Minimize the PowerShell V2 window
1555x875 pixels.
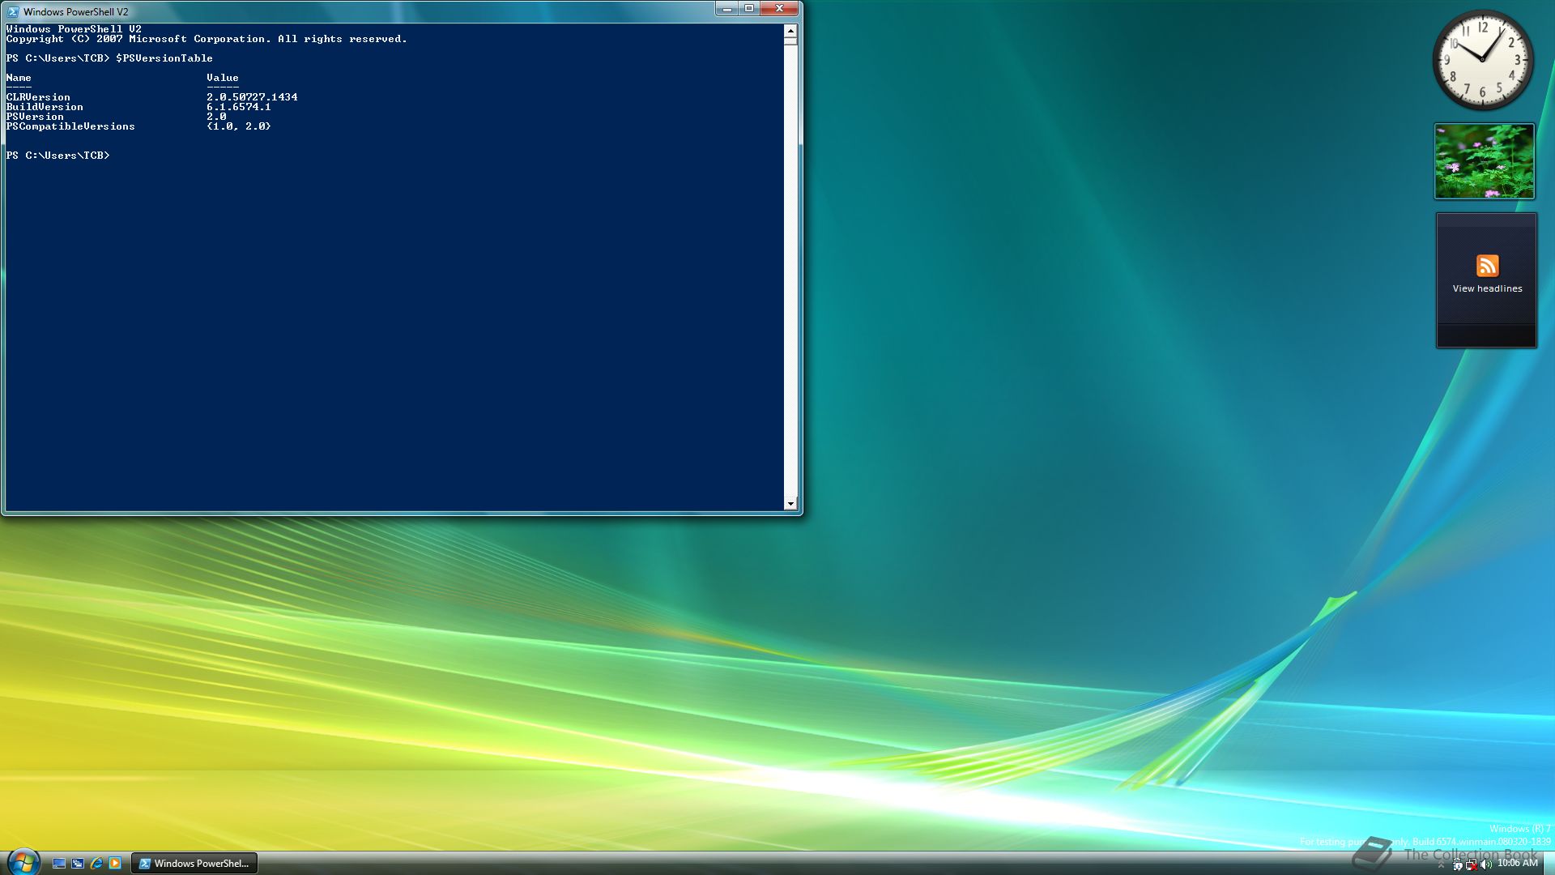[726, 8]
